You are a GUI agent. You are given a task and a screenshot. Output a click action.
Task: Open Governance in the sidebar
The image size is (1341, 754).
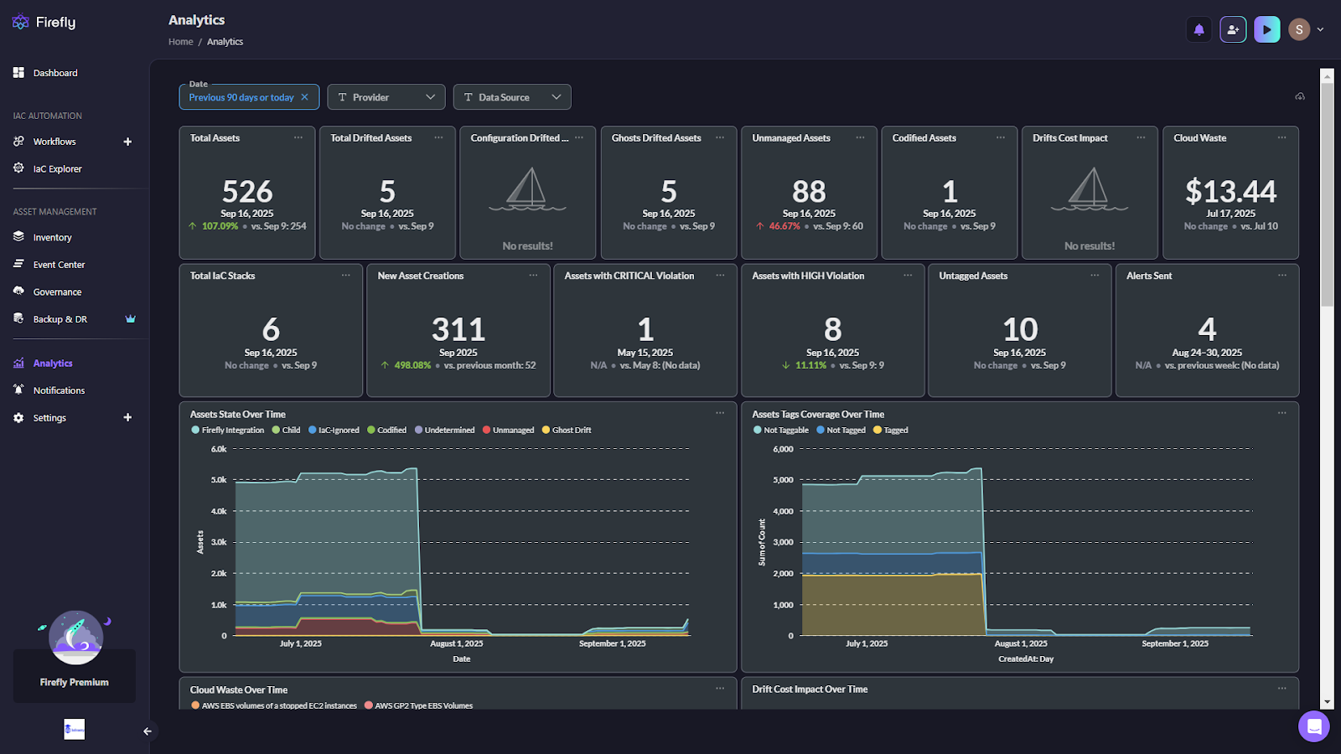point(57,292)
